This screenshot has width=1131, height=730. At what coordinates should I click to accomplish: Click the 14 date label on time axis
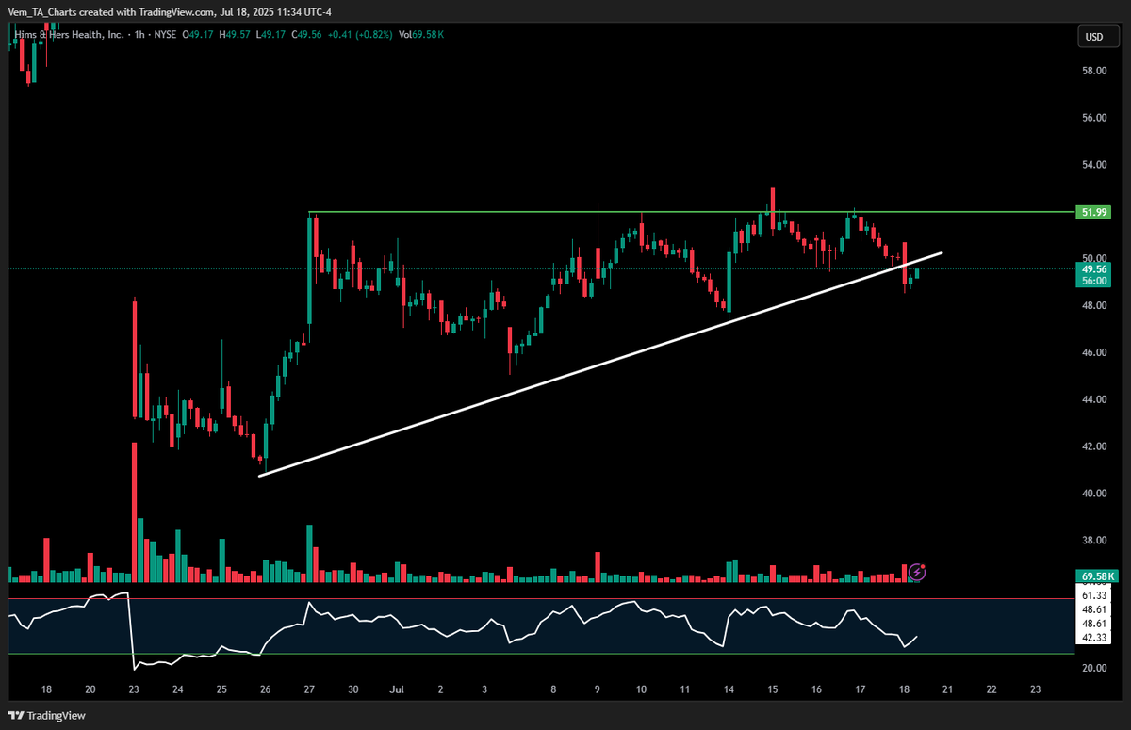729,689
